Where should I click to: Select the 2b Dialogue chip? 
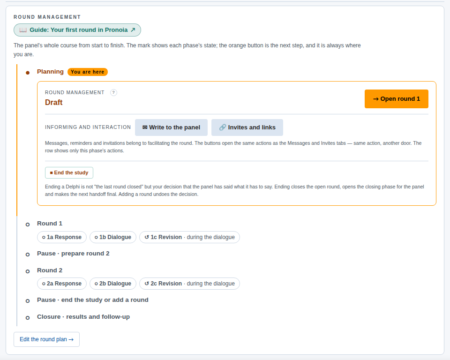point(113,284)
